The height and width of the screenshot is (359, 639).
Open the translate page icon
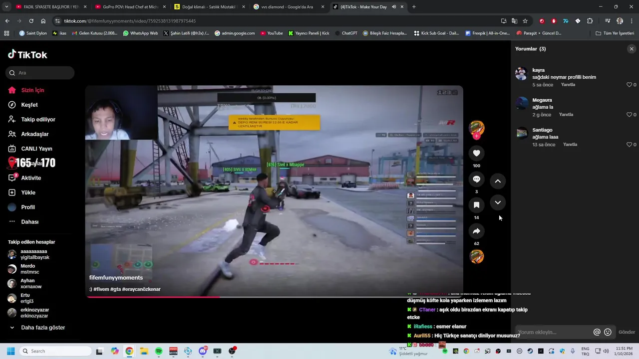click(x=514, y=21)
